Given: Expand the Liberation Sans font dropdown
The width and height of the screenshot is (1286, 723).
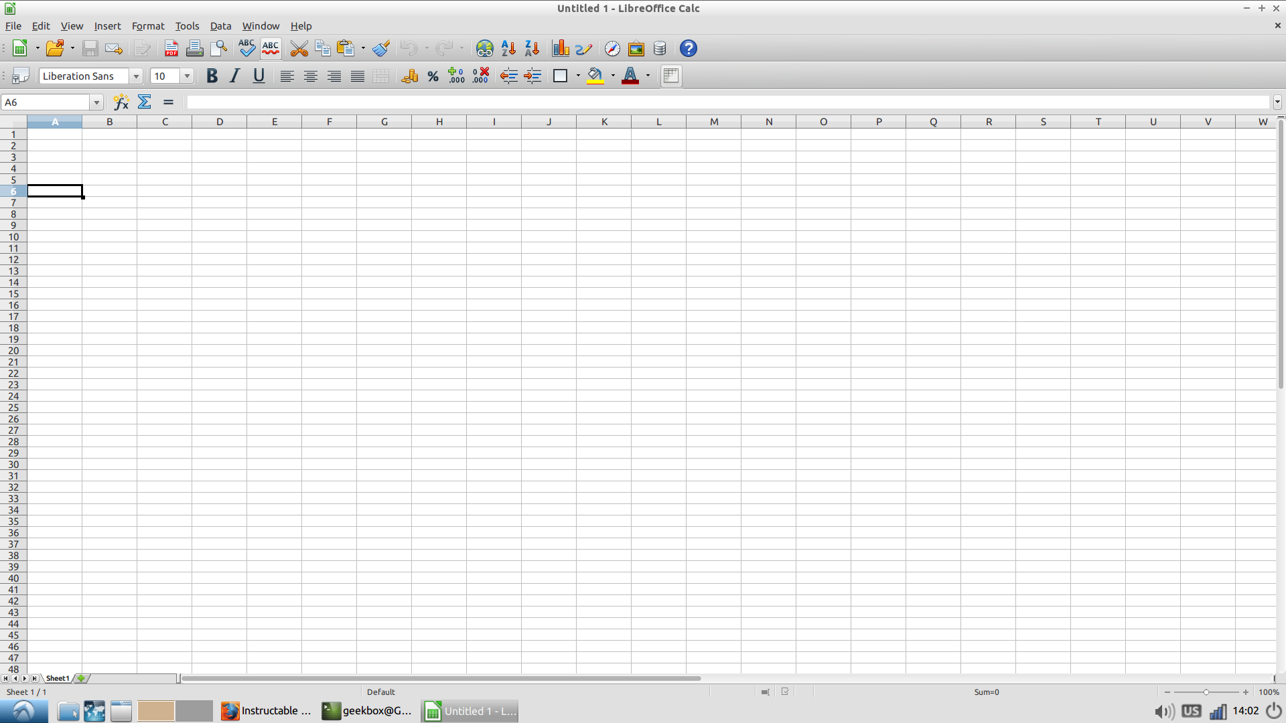Looking at the screenshot, I should tap(136, 76).
